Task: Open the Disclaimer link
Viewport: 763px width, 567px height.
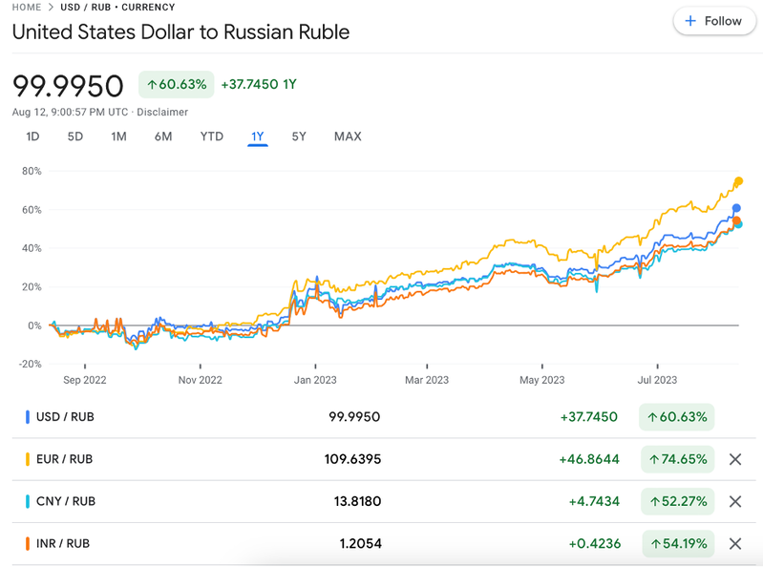Action: [x=162, y=112]
